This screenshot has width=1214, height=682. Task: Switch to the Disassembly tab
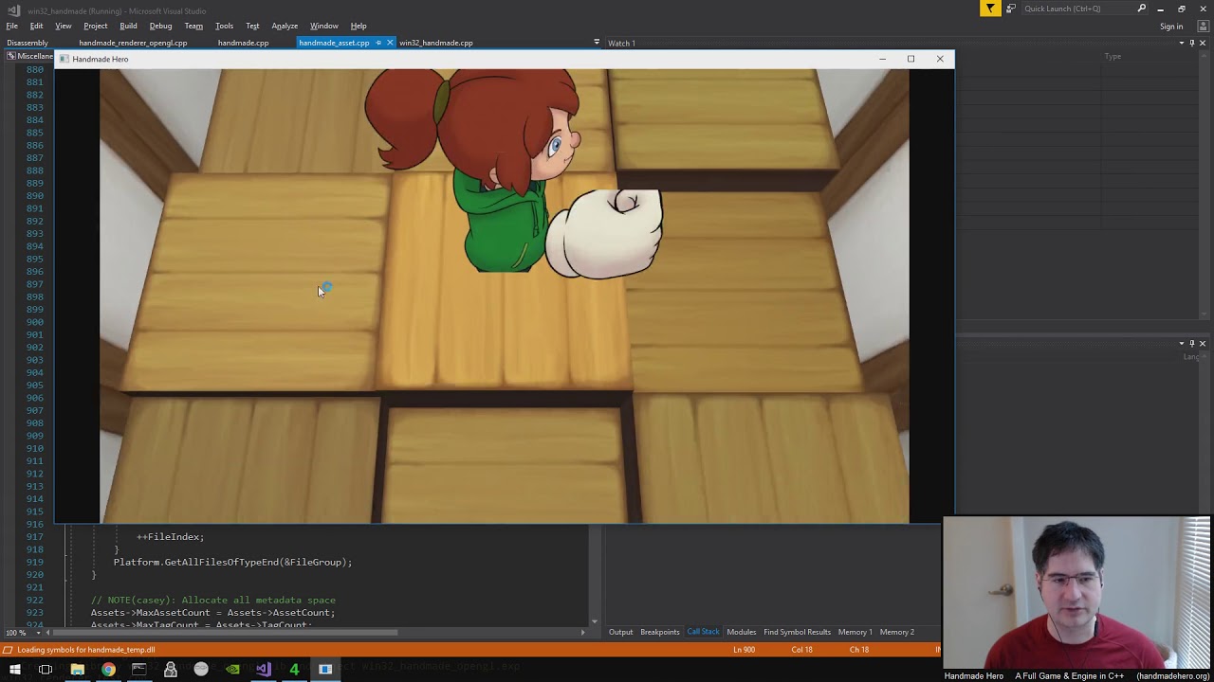(28, 43)
